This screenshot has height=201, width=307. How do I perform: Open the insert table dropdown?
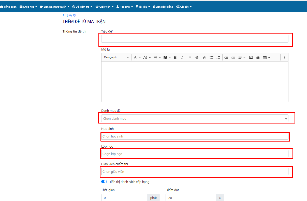coord(266,57)
